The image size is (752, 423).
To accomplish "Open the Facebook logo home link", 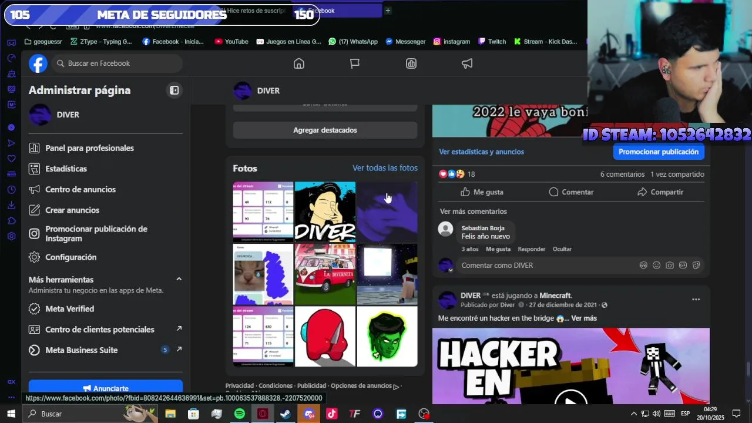I will (x=38, y=63).
